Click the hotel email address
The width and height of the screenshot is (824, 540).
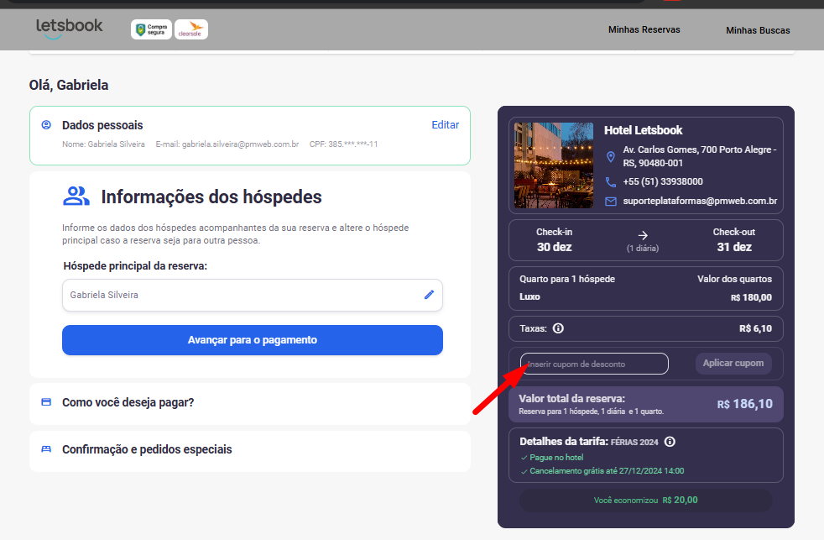coord(700,201)
